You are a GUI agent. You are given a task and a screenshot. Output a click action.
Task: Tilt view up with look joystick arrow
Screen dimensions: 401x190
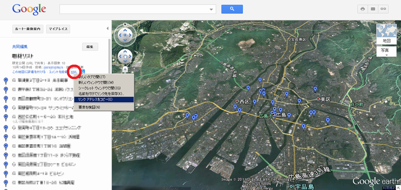tap(125, 30)
